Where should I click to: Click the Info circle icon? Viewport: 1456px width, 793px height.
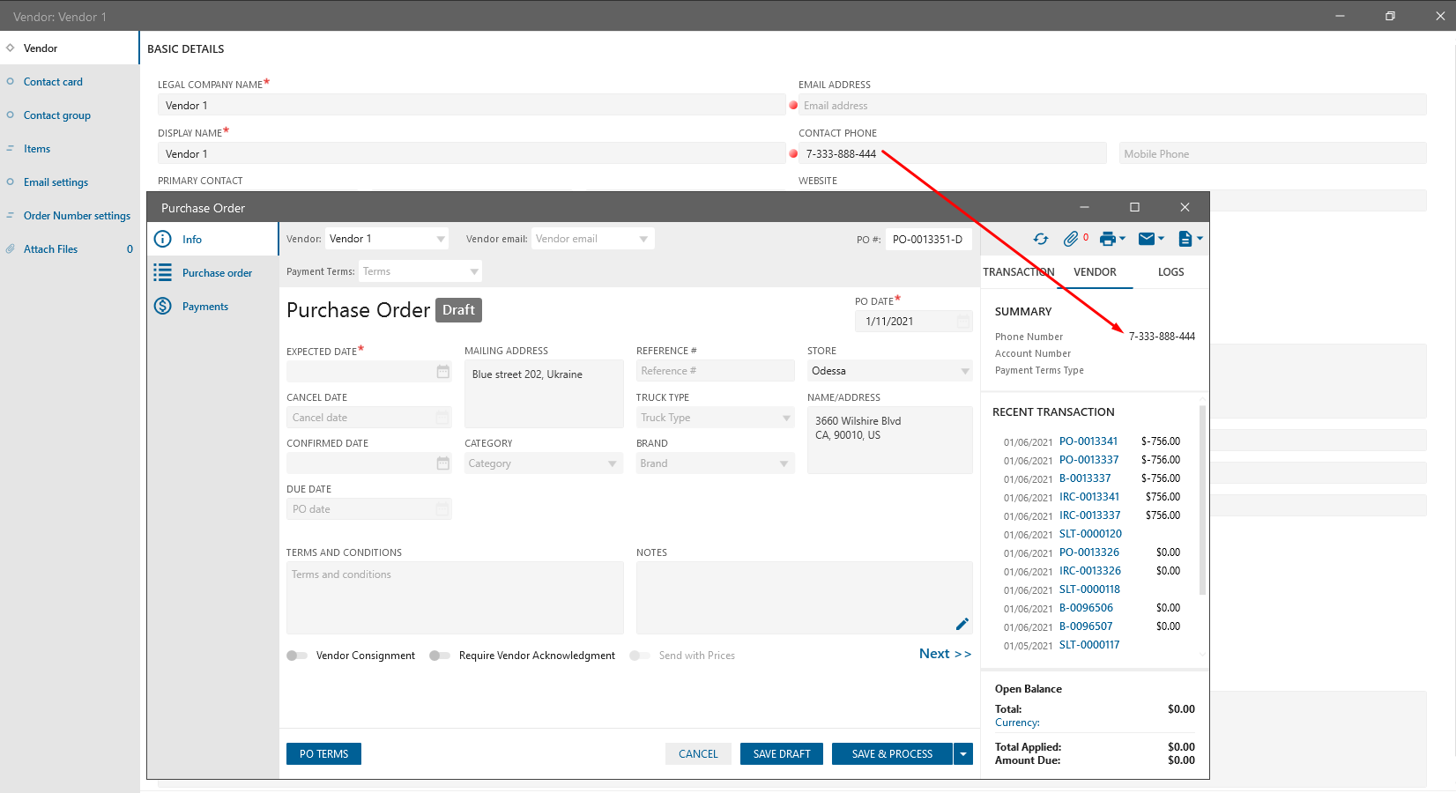(163, 239)
